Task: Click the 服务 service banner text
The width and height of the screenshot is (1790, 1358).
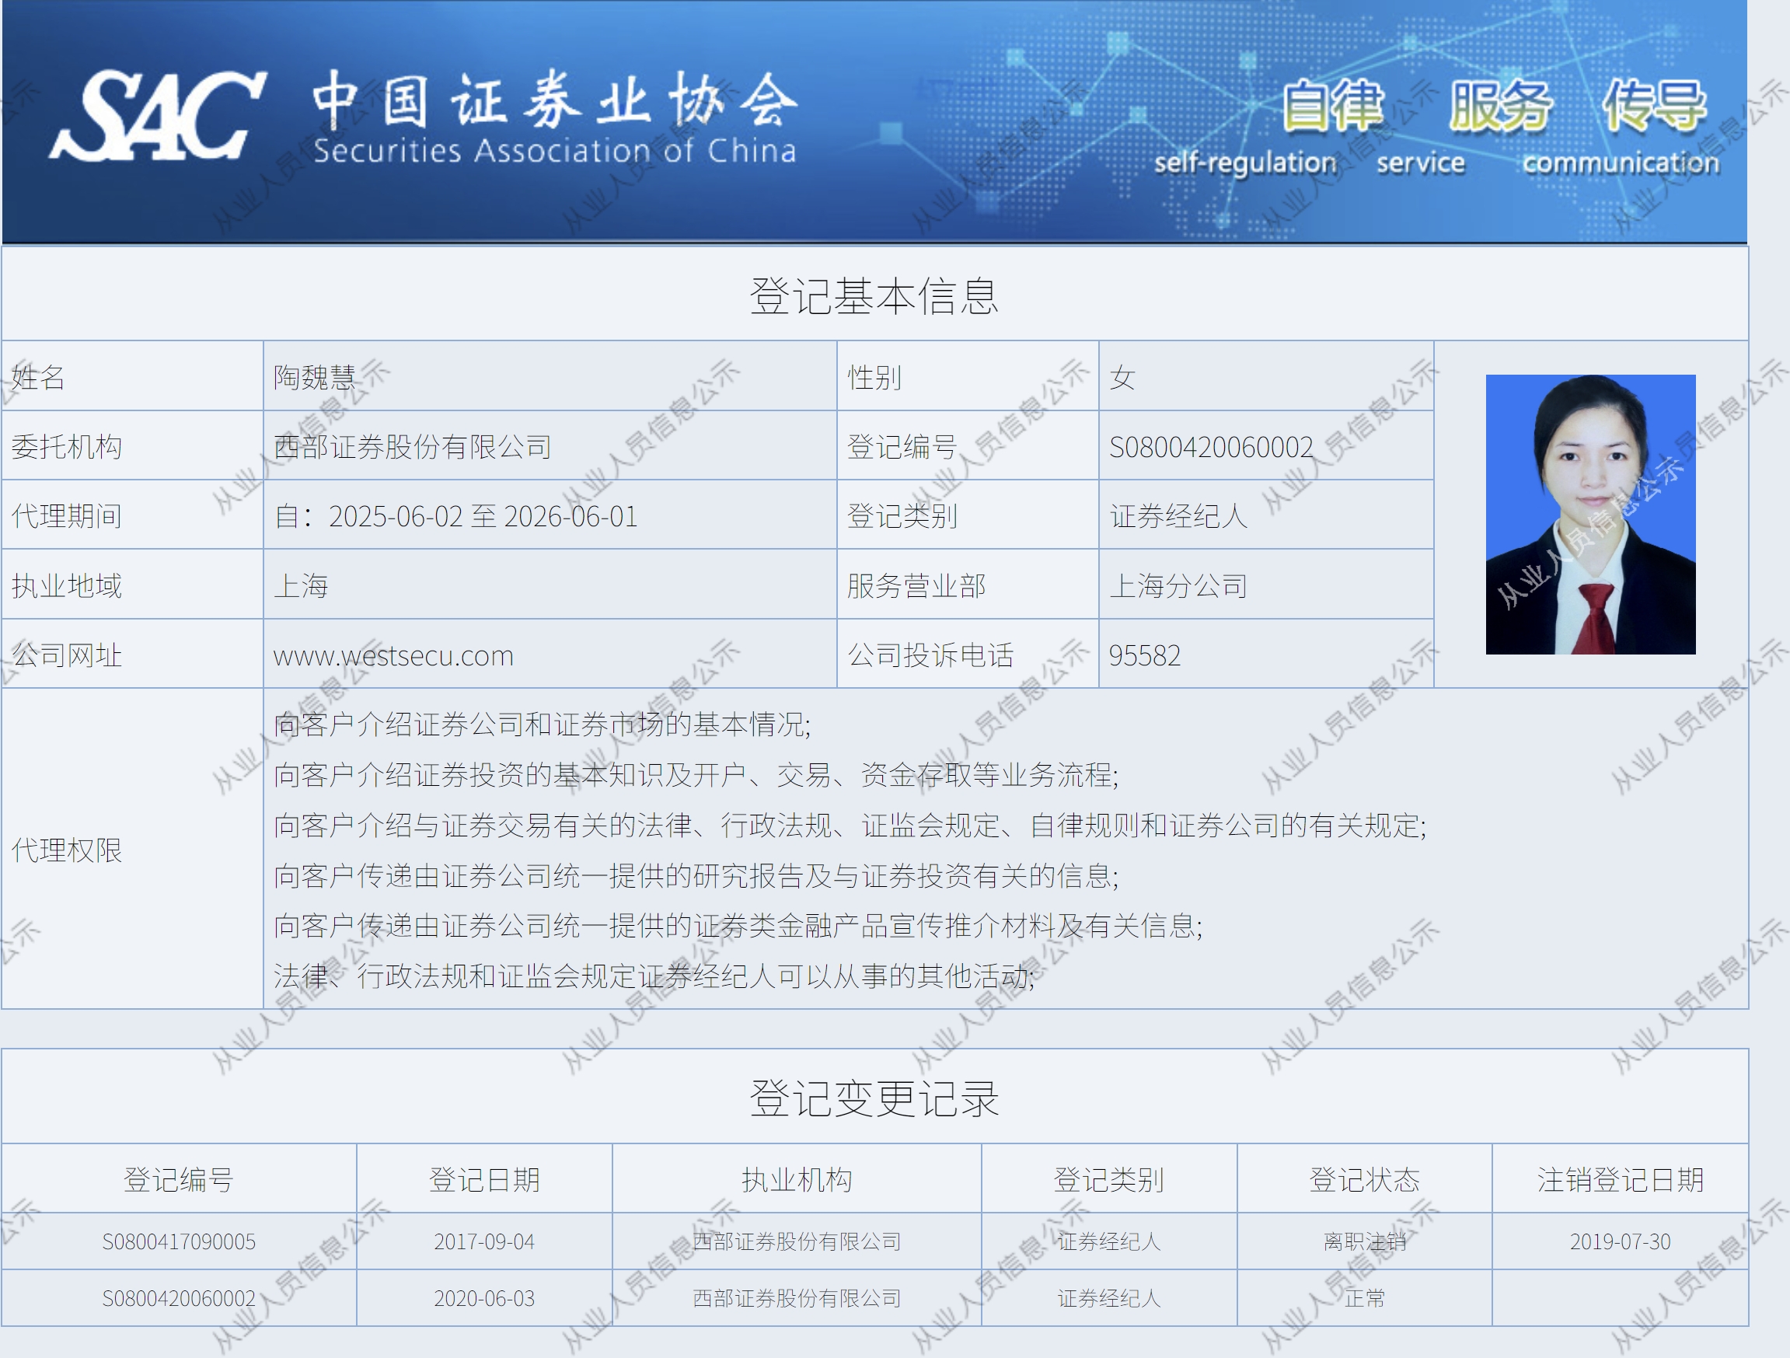Action: point(1500,106)
